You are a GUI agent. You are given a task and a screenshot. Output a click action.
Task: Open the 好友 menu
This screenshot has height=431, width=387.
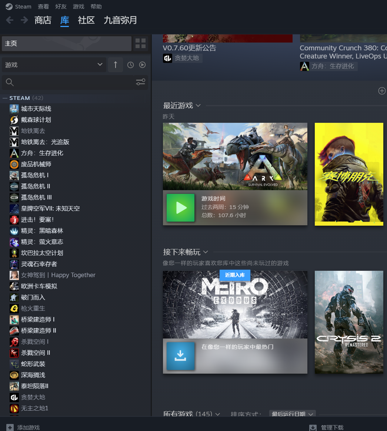pos(61,7)
